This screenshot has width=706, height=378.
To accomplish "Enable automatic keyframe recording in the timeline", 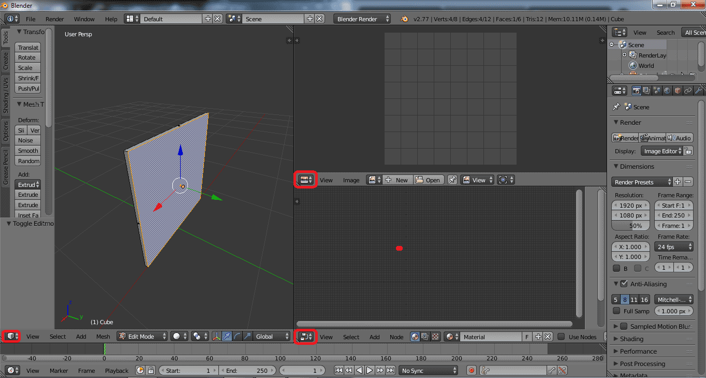I will (x=470, y=370).
